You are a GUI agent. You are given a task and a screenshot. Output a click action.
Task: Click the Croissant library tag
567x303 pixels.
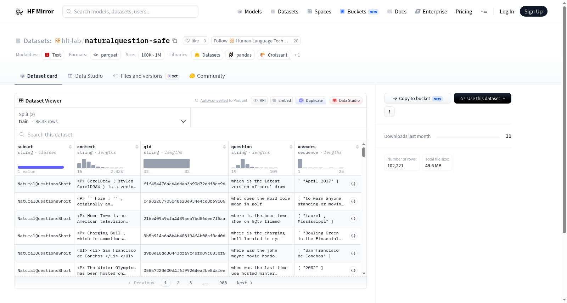click(274, 55)
